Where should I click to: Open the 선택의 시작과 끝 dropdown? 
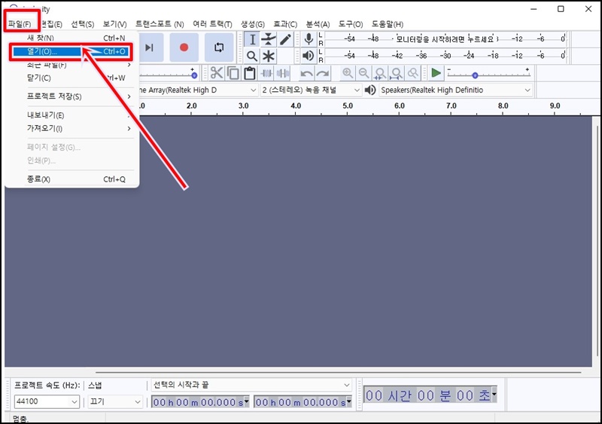[x=251, y=385]
